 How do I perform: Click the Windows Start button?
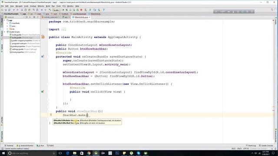coord(3,153)
